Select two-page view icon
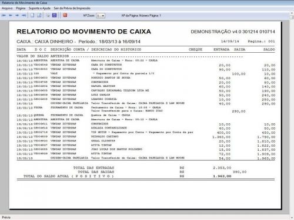294x220 pixels. (x=39, y=15)
